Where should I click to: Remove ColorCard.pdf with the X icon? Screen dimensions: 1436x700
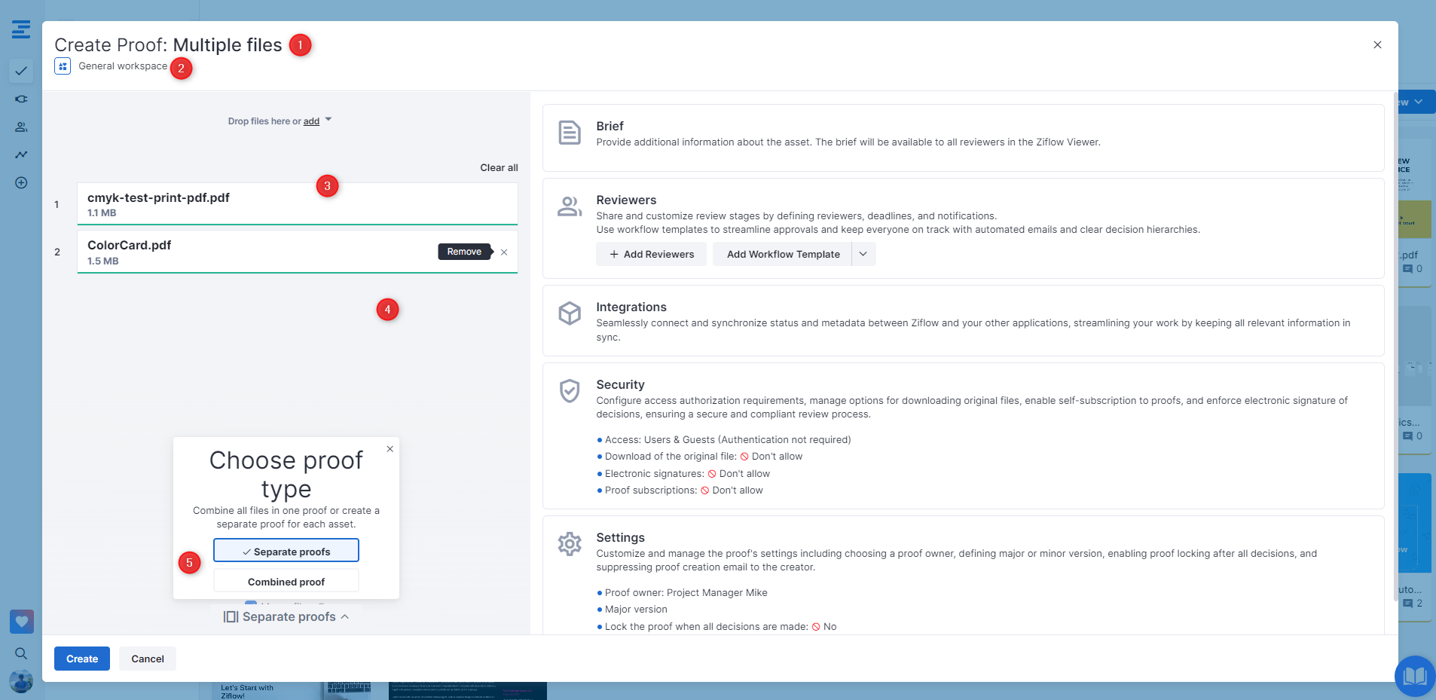504,252
